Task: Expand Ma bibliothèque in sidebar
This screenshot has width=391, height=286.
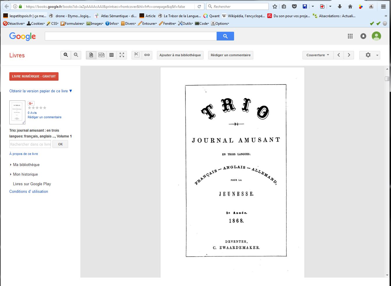Action: [x=26, y=165]
